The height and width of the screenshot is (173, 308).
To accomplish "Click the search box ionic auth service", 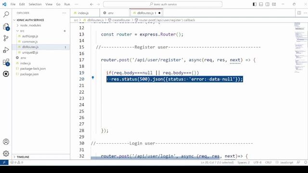I will 163,4.
